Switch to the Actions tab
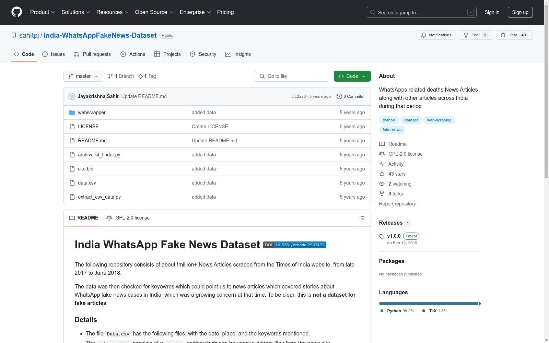This screenshot has height=343, width=549. point(133,54)
